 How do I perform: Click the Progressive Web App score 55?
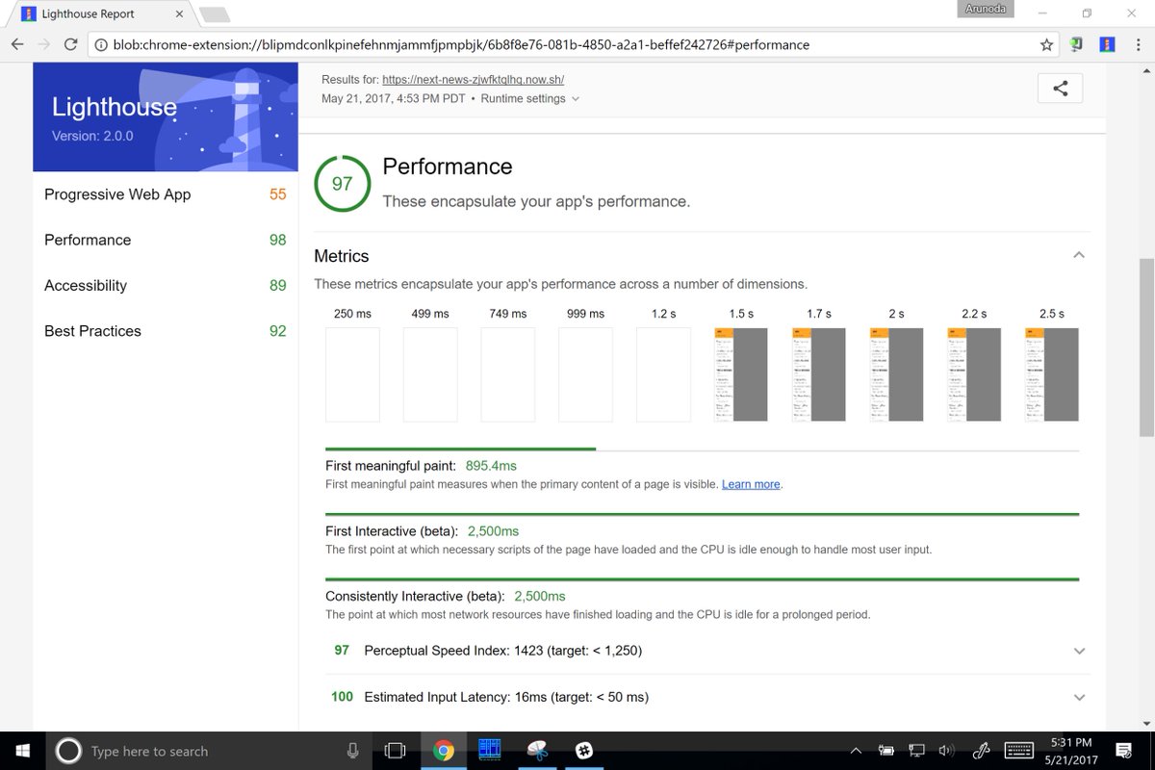pos(278,194)
